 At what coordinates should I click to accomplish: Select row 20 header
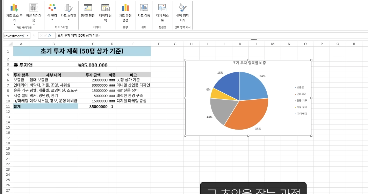[8, 153]
